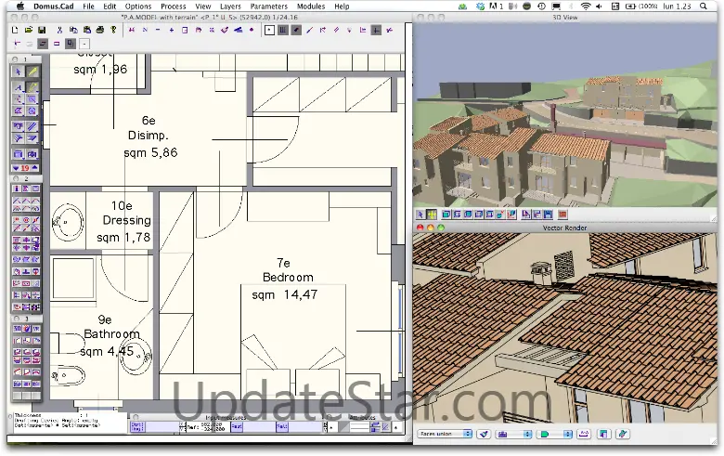Save drawing with floppy disk icon
The image size is (724, 456).
[42, 30]
